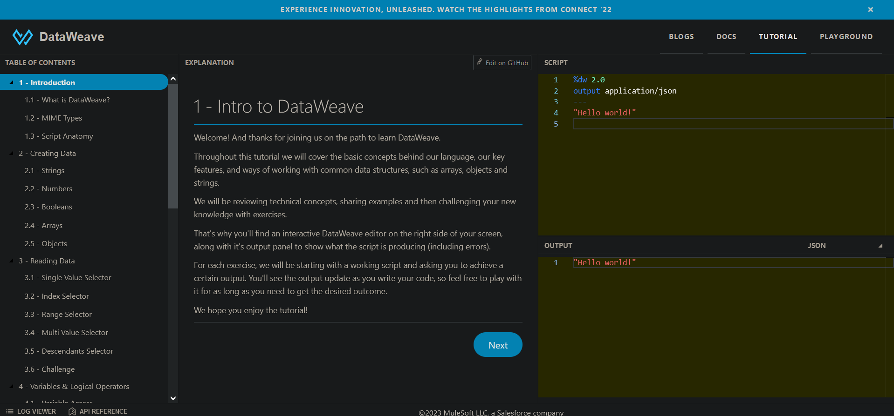Click the %dw 2.0 script line

(x=589, y=80)
